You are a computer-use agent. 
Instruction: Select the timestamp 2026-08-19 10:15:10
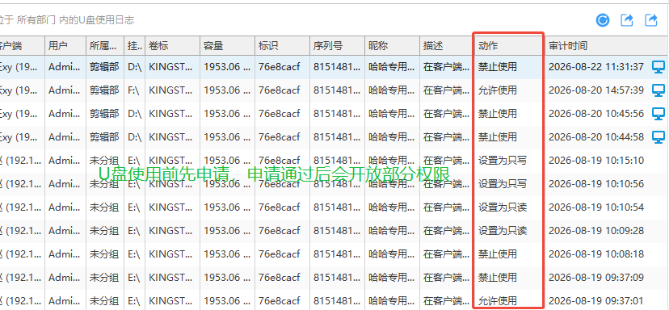pyautogui.click(x=596, y=161)
